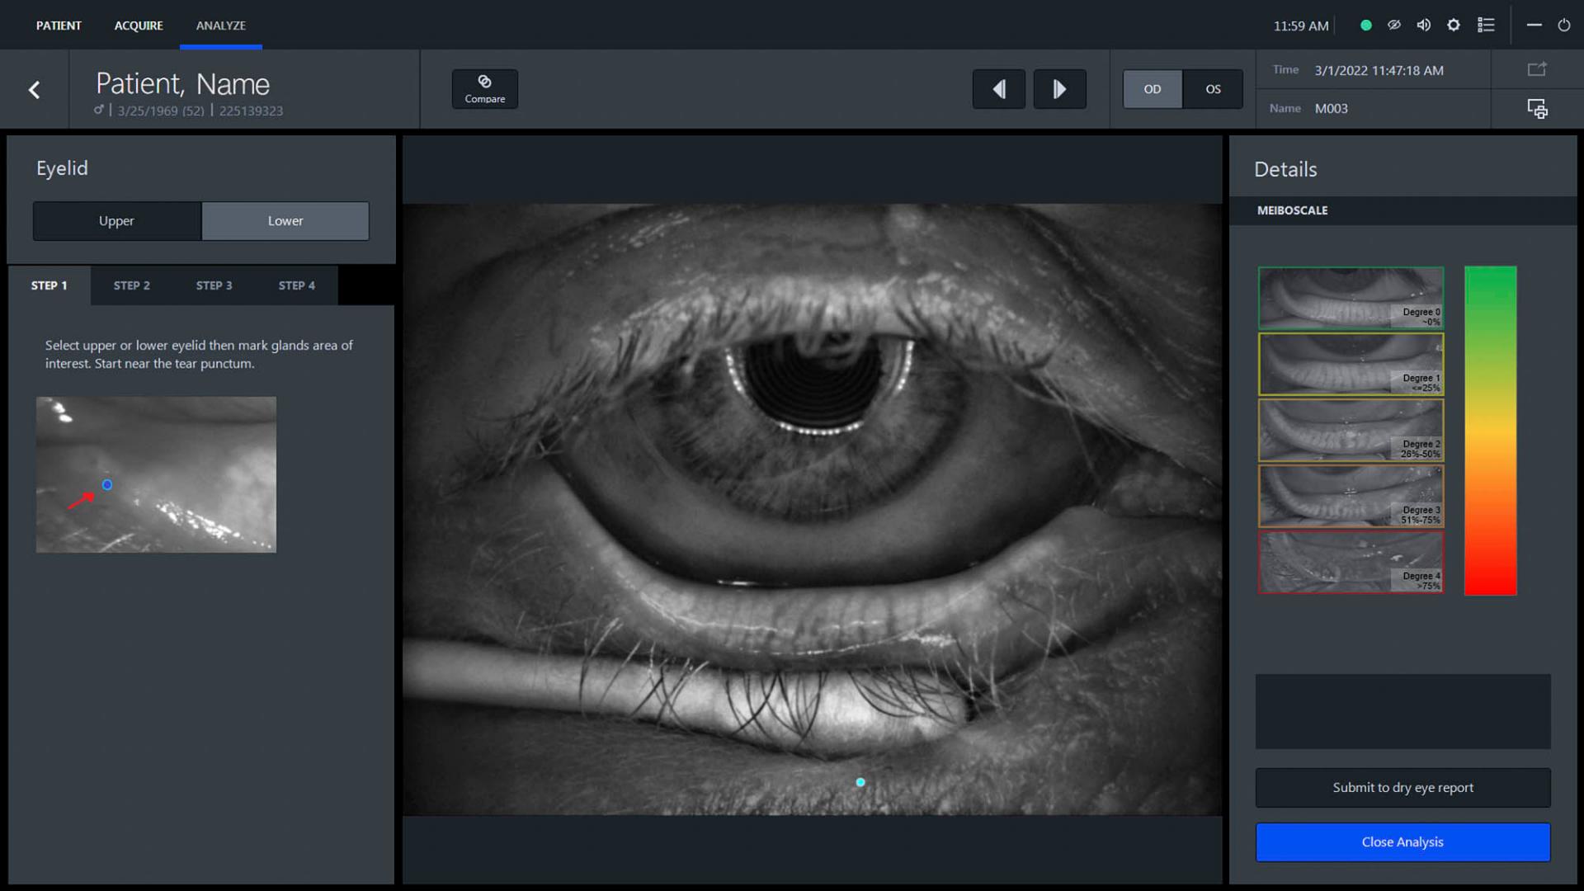This screenshot has width=1584, height=891.
Task: Minimize the application window
Action: coord(1534,25)
